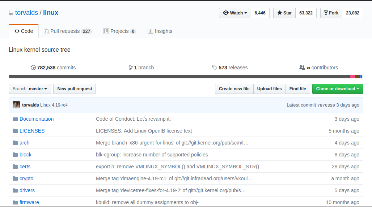The image size is (372, 207).
Task: Click the repository book icon beside torvalds
Action: (11, 13)
